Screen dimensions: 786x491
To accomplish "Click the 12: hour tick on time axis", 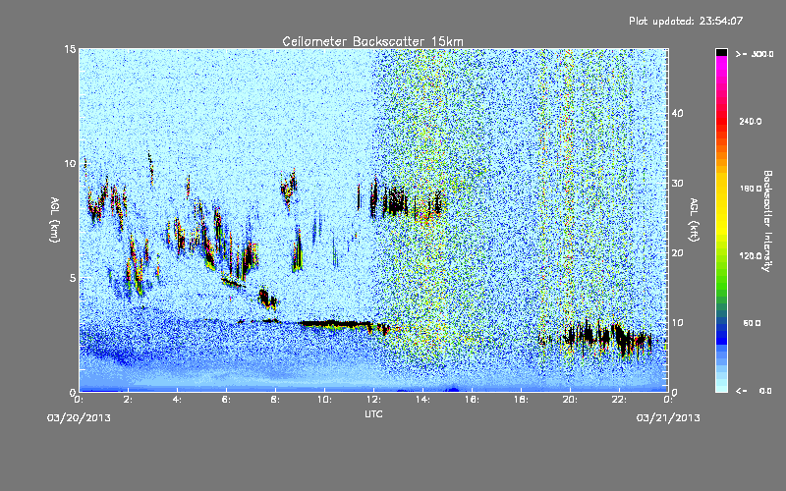I will [x=374, y=400].
